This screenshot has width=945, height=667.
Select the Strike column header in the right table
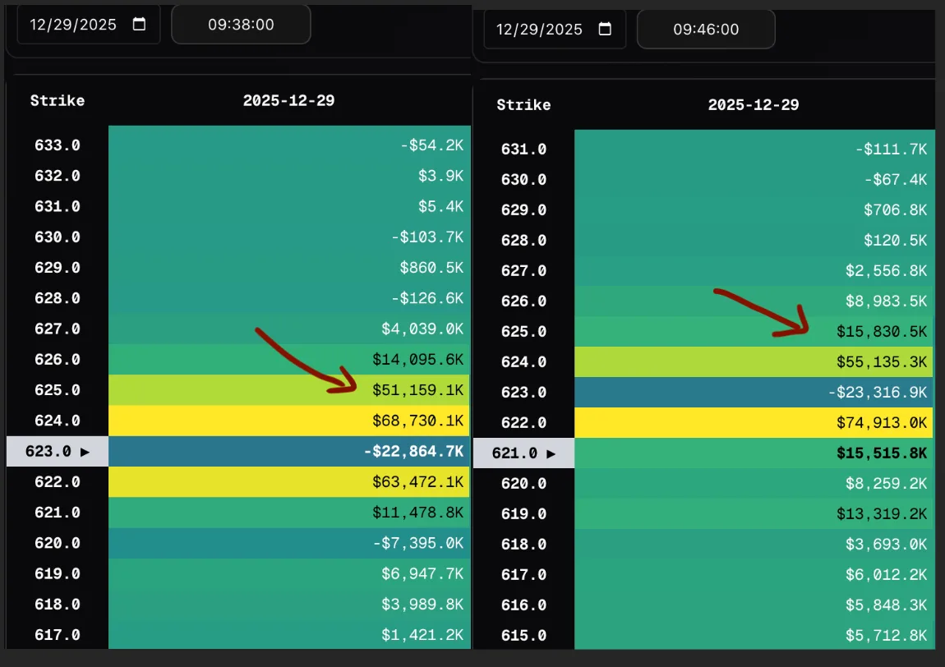pyautogui.click(x=523, y=105)
